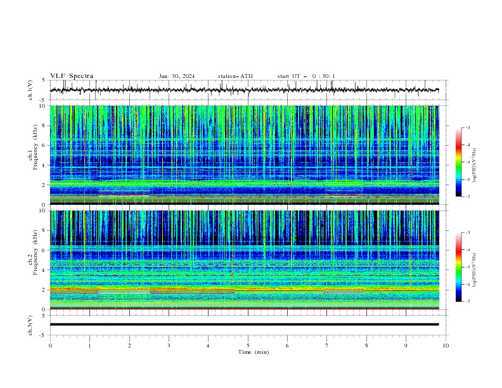
Task: Click the "-7" label on the ch.2 colorbar
Action: [x=467, y=302]
